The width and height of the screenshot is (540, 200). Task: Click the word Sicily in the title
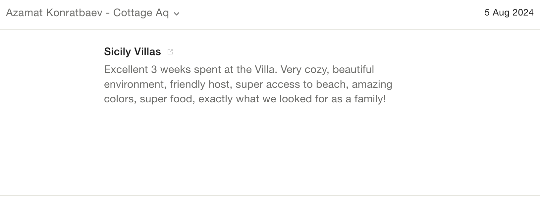[117, 51]
